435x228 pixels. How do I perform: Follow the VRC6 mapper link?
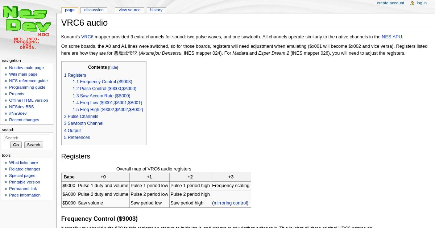pyautogui.click(x=87, y=37)
